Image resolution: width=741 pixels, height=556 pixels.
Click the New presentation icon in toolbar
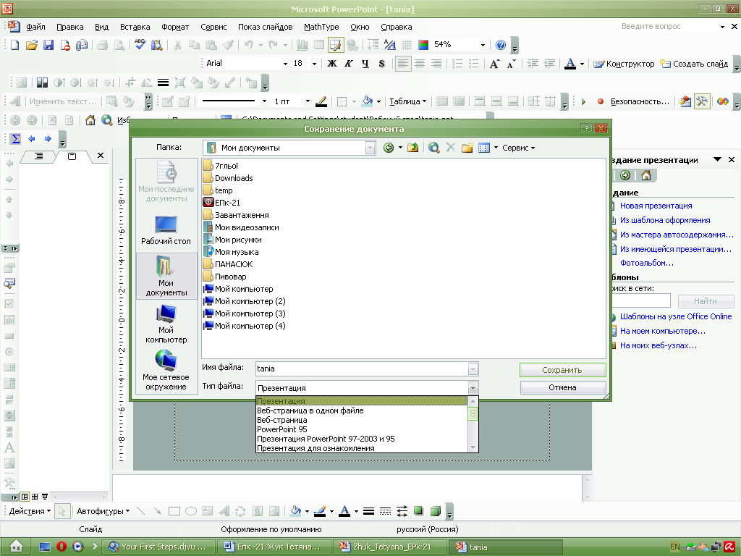[15, 45]
